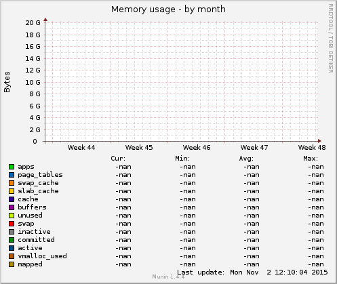Click the 'Week 44' axis label
The height and width of the screenshot is (284, 337).
point(81,148)
